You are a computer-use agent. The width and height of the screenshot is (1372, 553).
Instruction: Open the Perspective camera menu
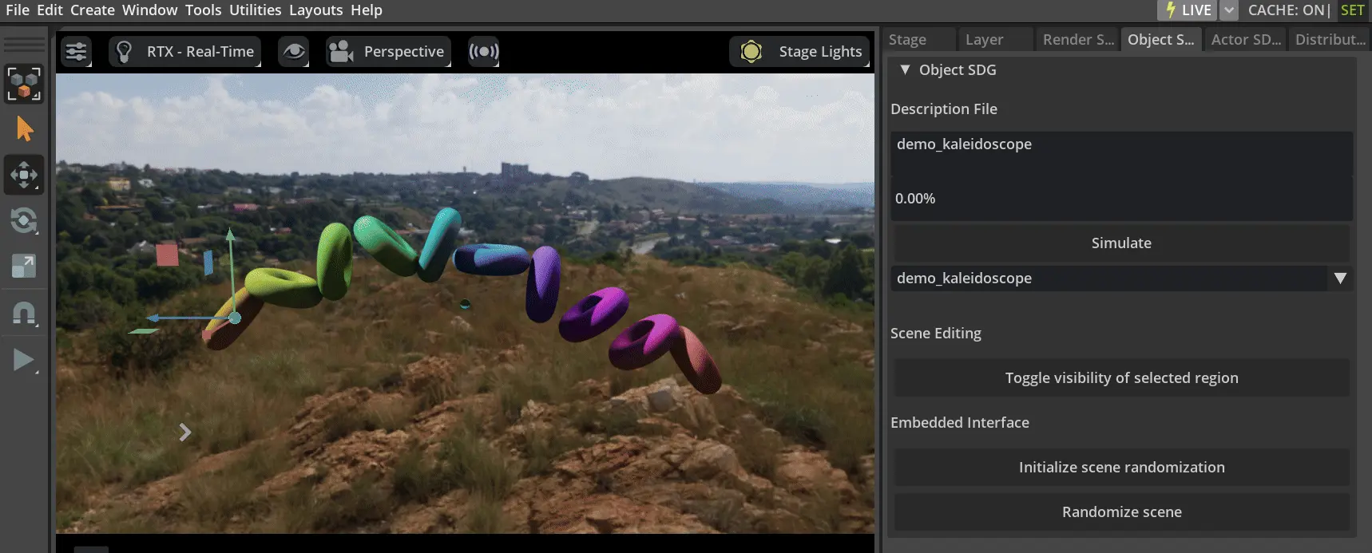pyautogui.click(x=388, y=52)
